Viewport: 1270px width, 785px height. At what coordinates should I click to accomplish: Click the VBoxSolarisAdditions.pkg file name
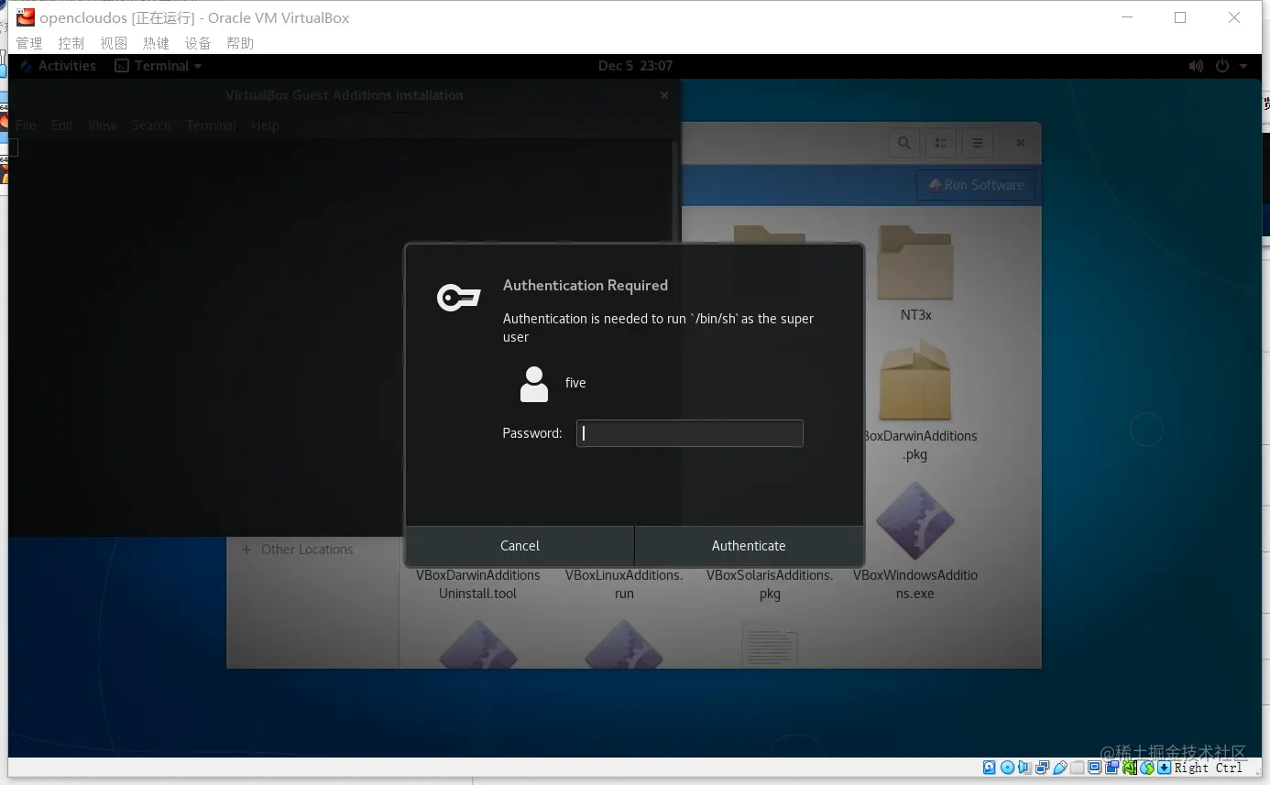[770, 584]
